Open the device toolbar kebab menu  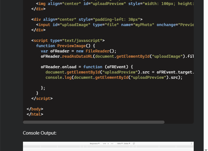[191, 144]
